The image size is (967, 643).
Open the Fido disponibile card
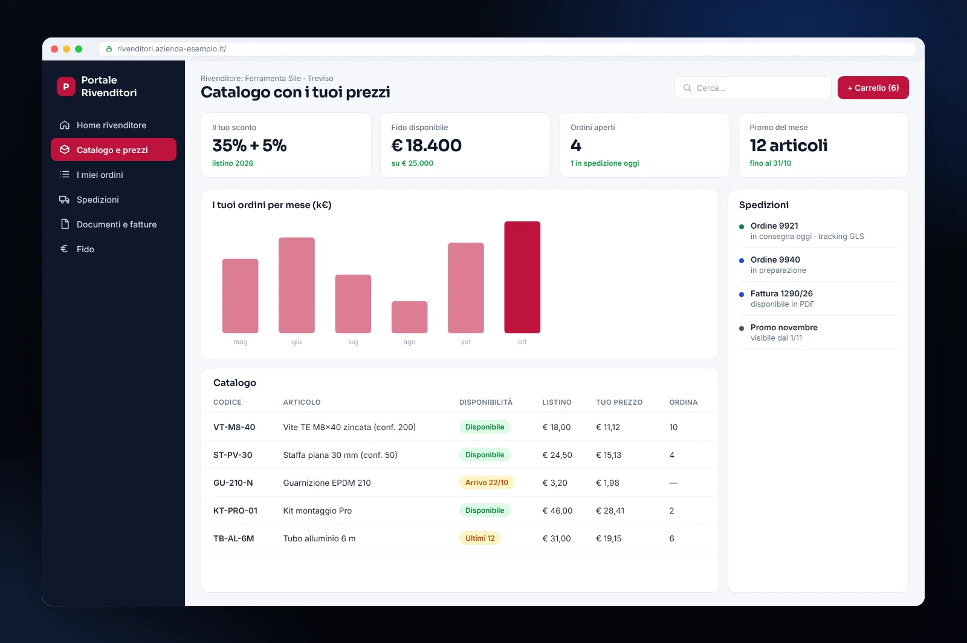[465, 145]
